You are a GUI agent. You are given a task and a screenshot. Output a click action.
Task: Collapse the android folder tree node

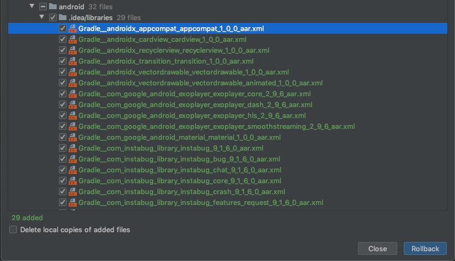point(32,7)
